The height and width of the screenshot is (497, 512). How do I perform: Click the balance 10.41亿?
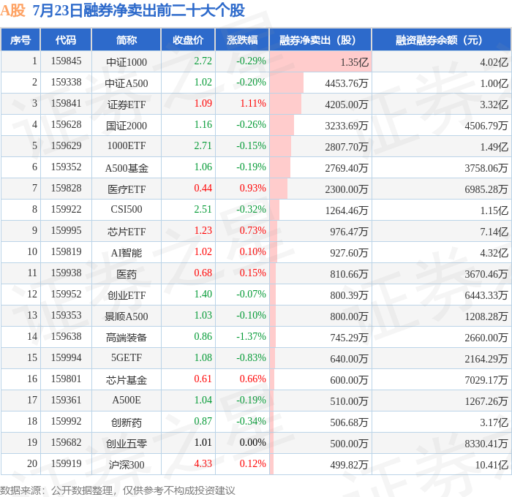(492, 465)
